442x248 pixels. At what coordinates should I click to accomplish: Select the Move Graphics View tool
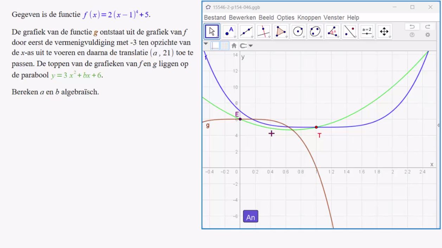(384, 32)
